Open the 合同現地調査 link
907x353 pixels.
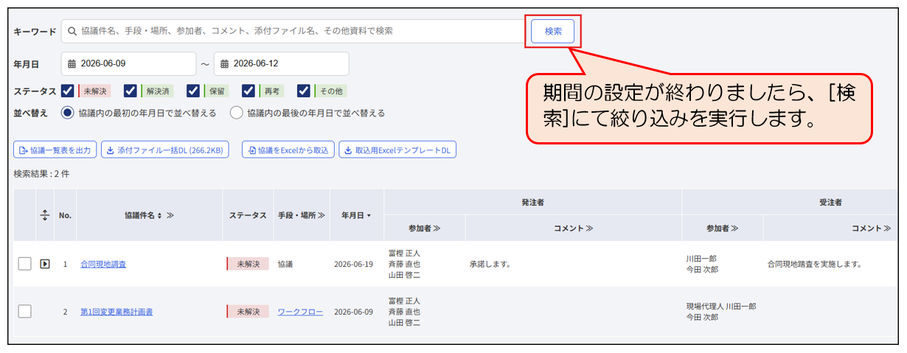click(x=103, y=264)
